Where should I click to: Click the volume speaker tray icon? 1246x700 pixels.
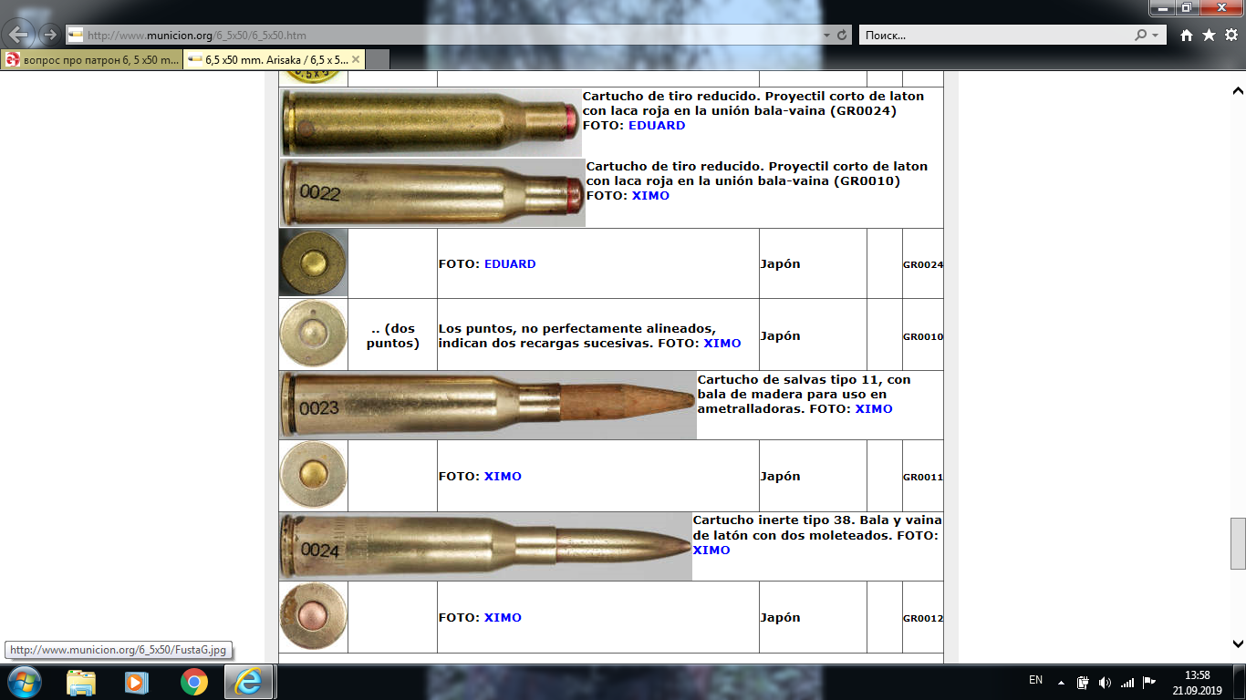click(x=1105, y=682)
